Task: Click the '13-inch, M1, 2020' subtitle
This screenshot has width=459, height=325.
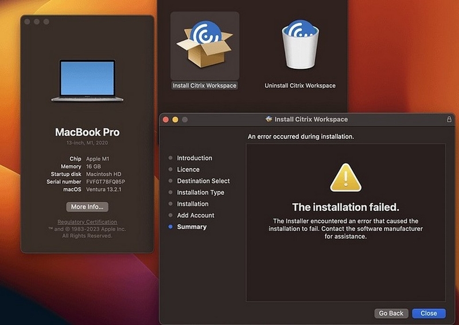Action: [87, 143]
